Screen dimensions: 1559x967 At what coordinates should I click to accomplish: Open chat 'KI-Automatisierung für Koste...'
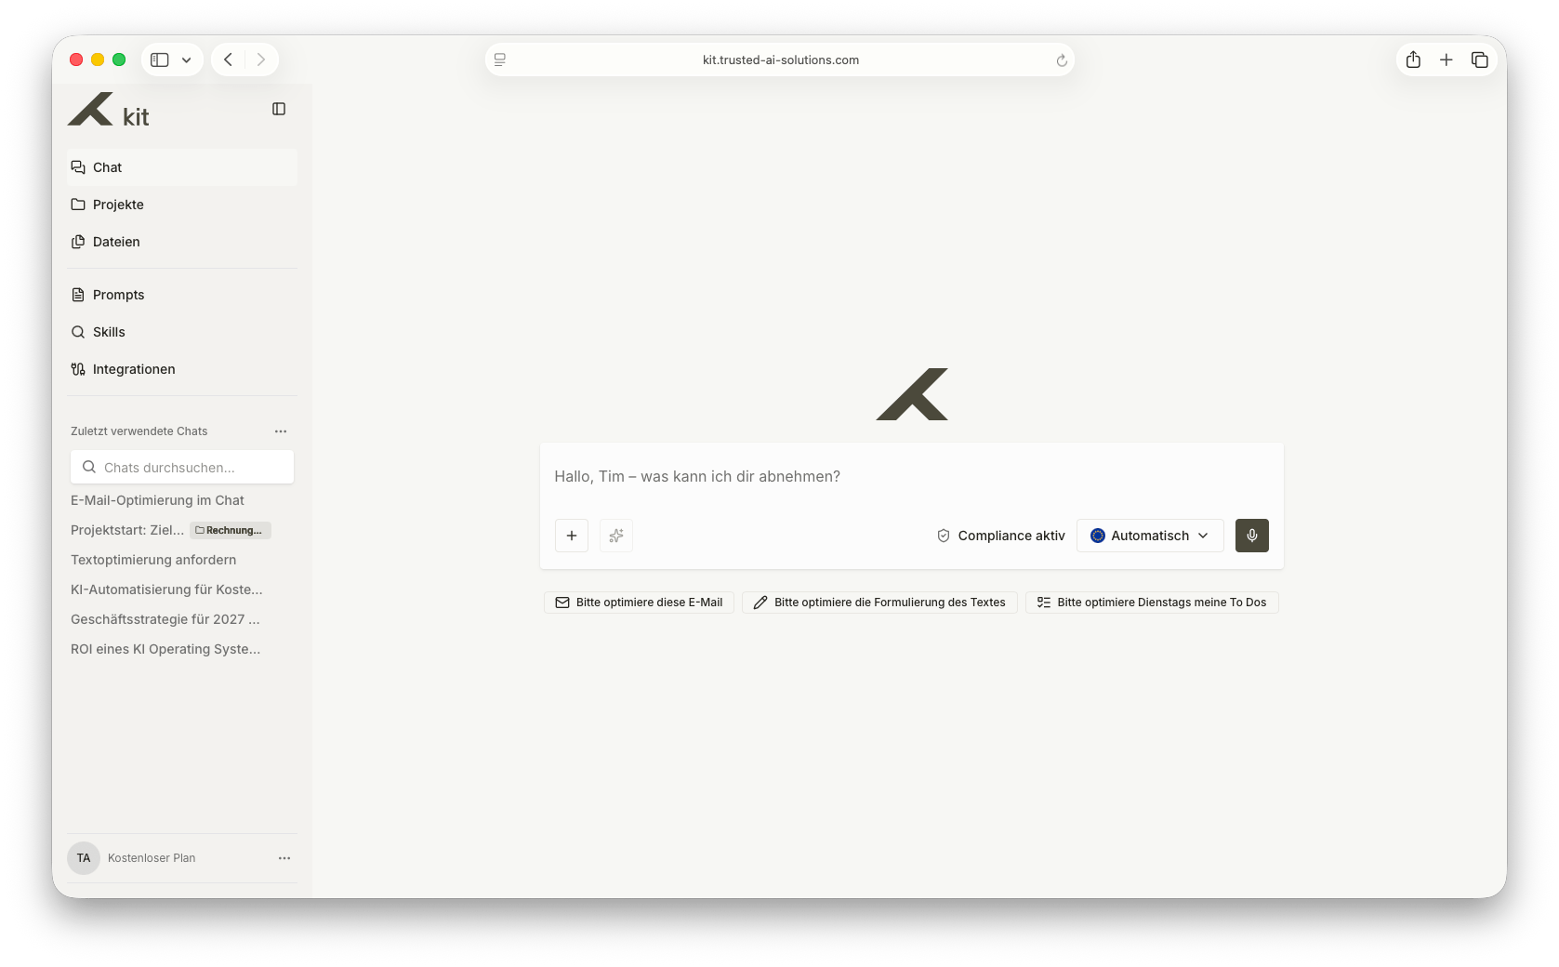(166, 589)
